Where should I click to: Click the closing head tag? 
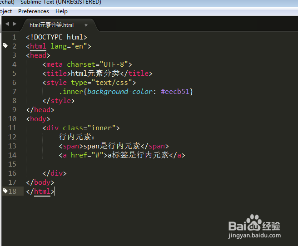[x=40, y=110]
